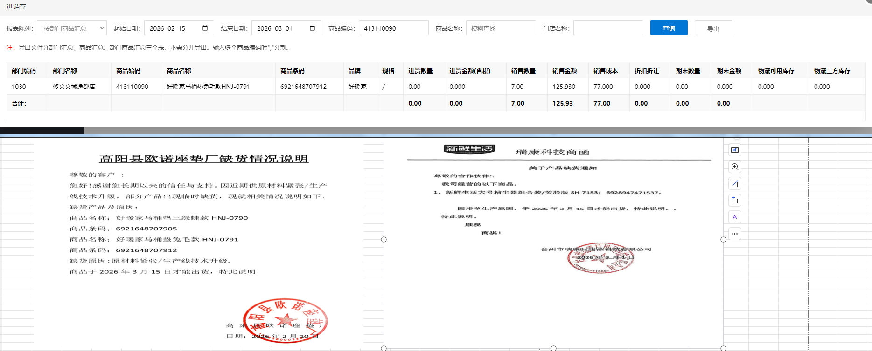Click the zoom-in magnifier icon
The image size is (872, 351).
point(735,167)
